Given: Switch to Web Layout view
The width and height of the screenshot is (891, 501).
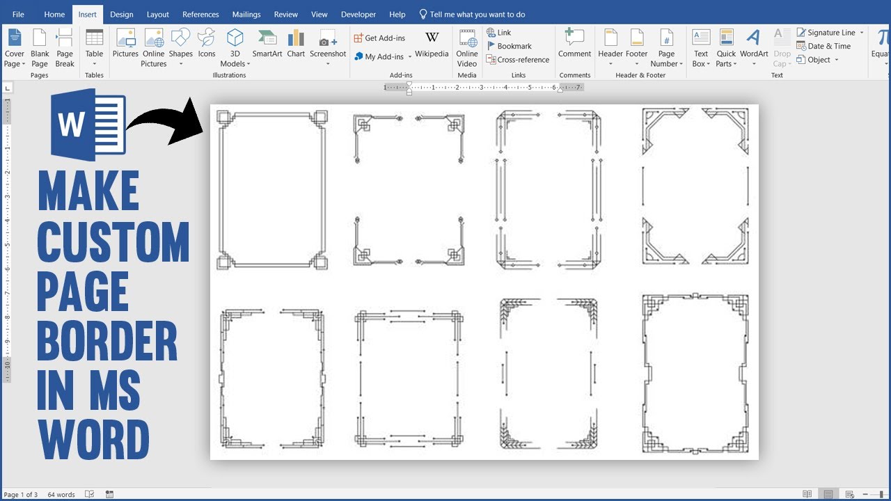Looking at the screenshot, I should pyautogui.click(x=851, y=495).
